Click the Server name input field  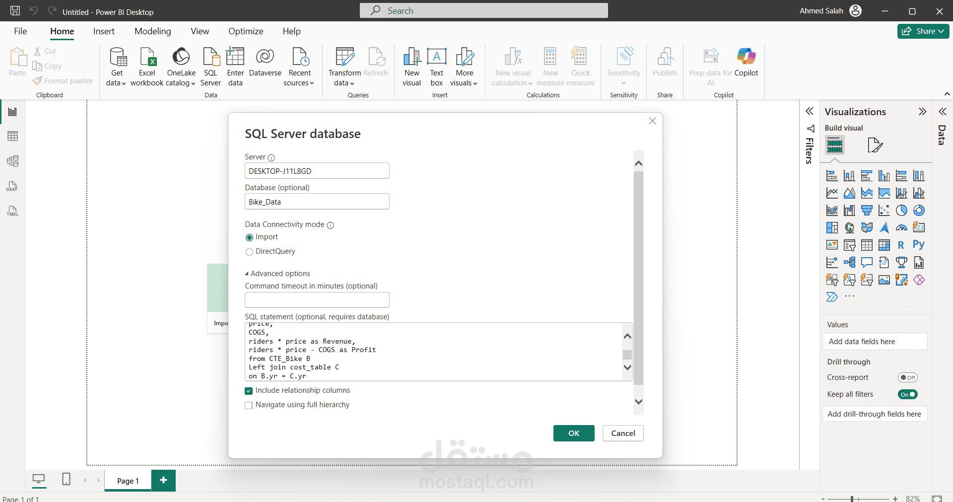(317, 171)
